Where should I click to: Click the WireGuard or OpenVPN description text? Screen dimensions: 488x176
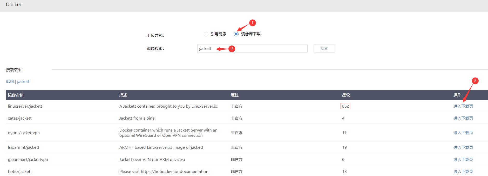168,133
